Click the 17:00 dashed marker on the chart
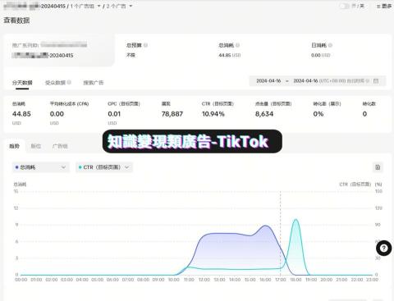This screenshot has height=301, width=394. (281, 232)
